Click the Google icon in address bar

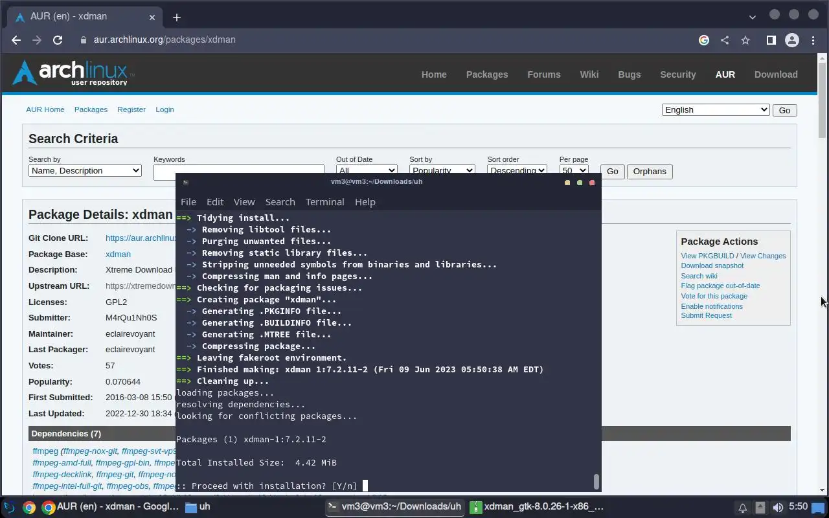[x=704, y=40]
